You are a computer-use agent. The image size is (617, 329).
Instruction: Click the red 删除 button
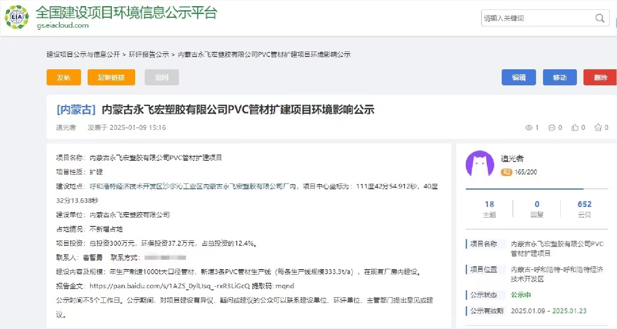[600, 78]
